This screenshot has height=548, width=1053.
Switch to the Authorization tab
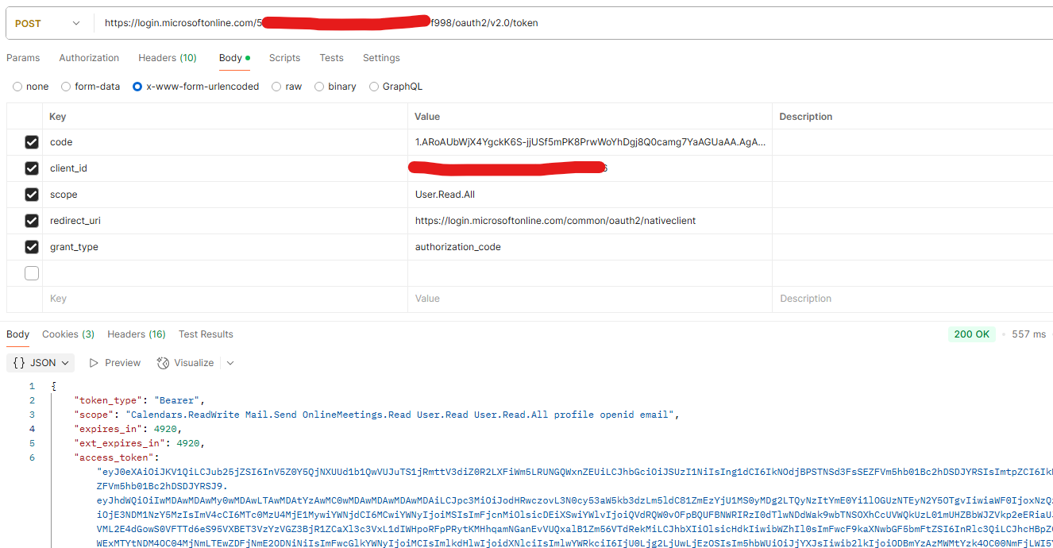89,58
